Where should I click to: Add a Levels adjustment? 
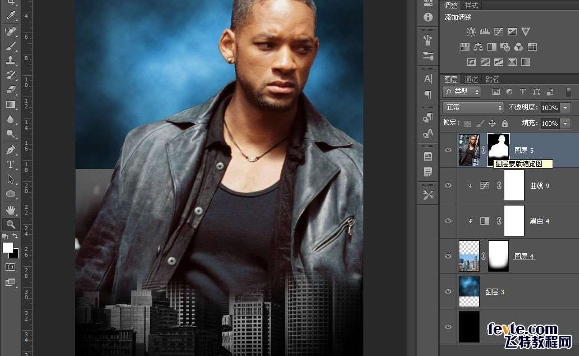tap(485, 32)
